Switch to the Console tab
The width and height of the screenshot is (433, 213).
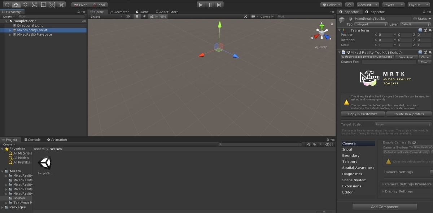click(x=32, y=140)
